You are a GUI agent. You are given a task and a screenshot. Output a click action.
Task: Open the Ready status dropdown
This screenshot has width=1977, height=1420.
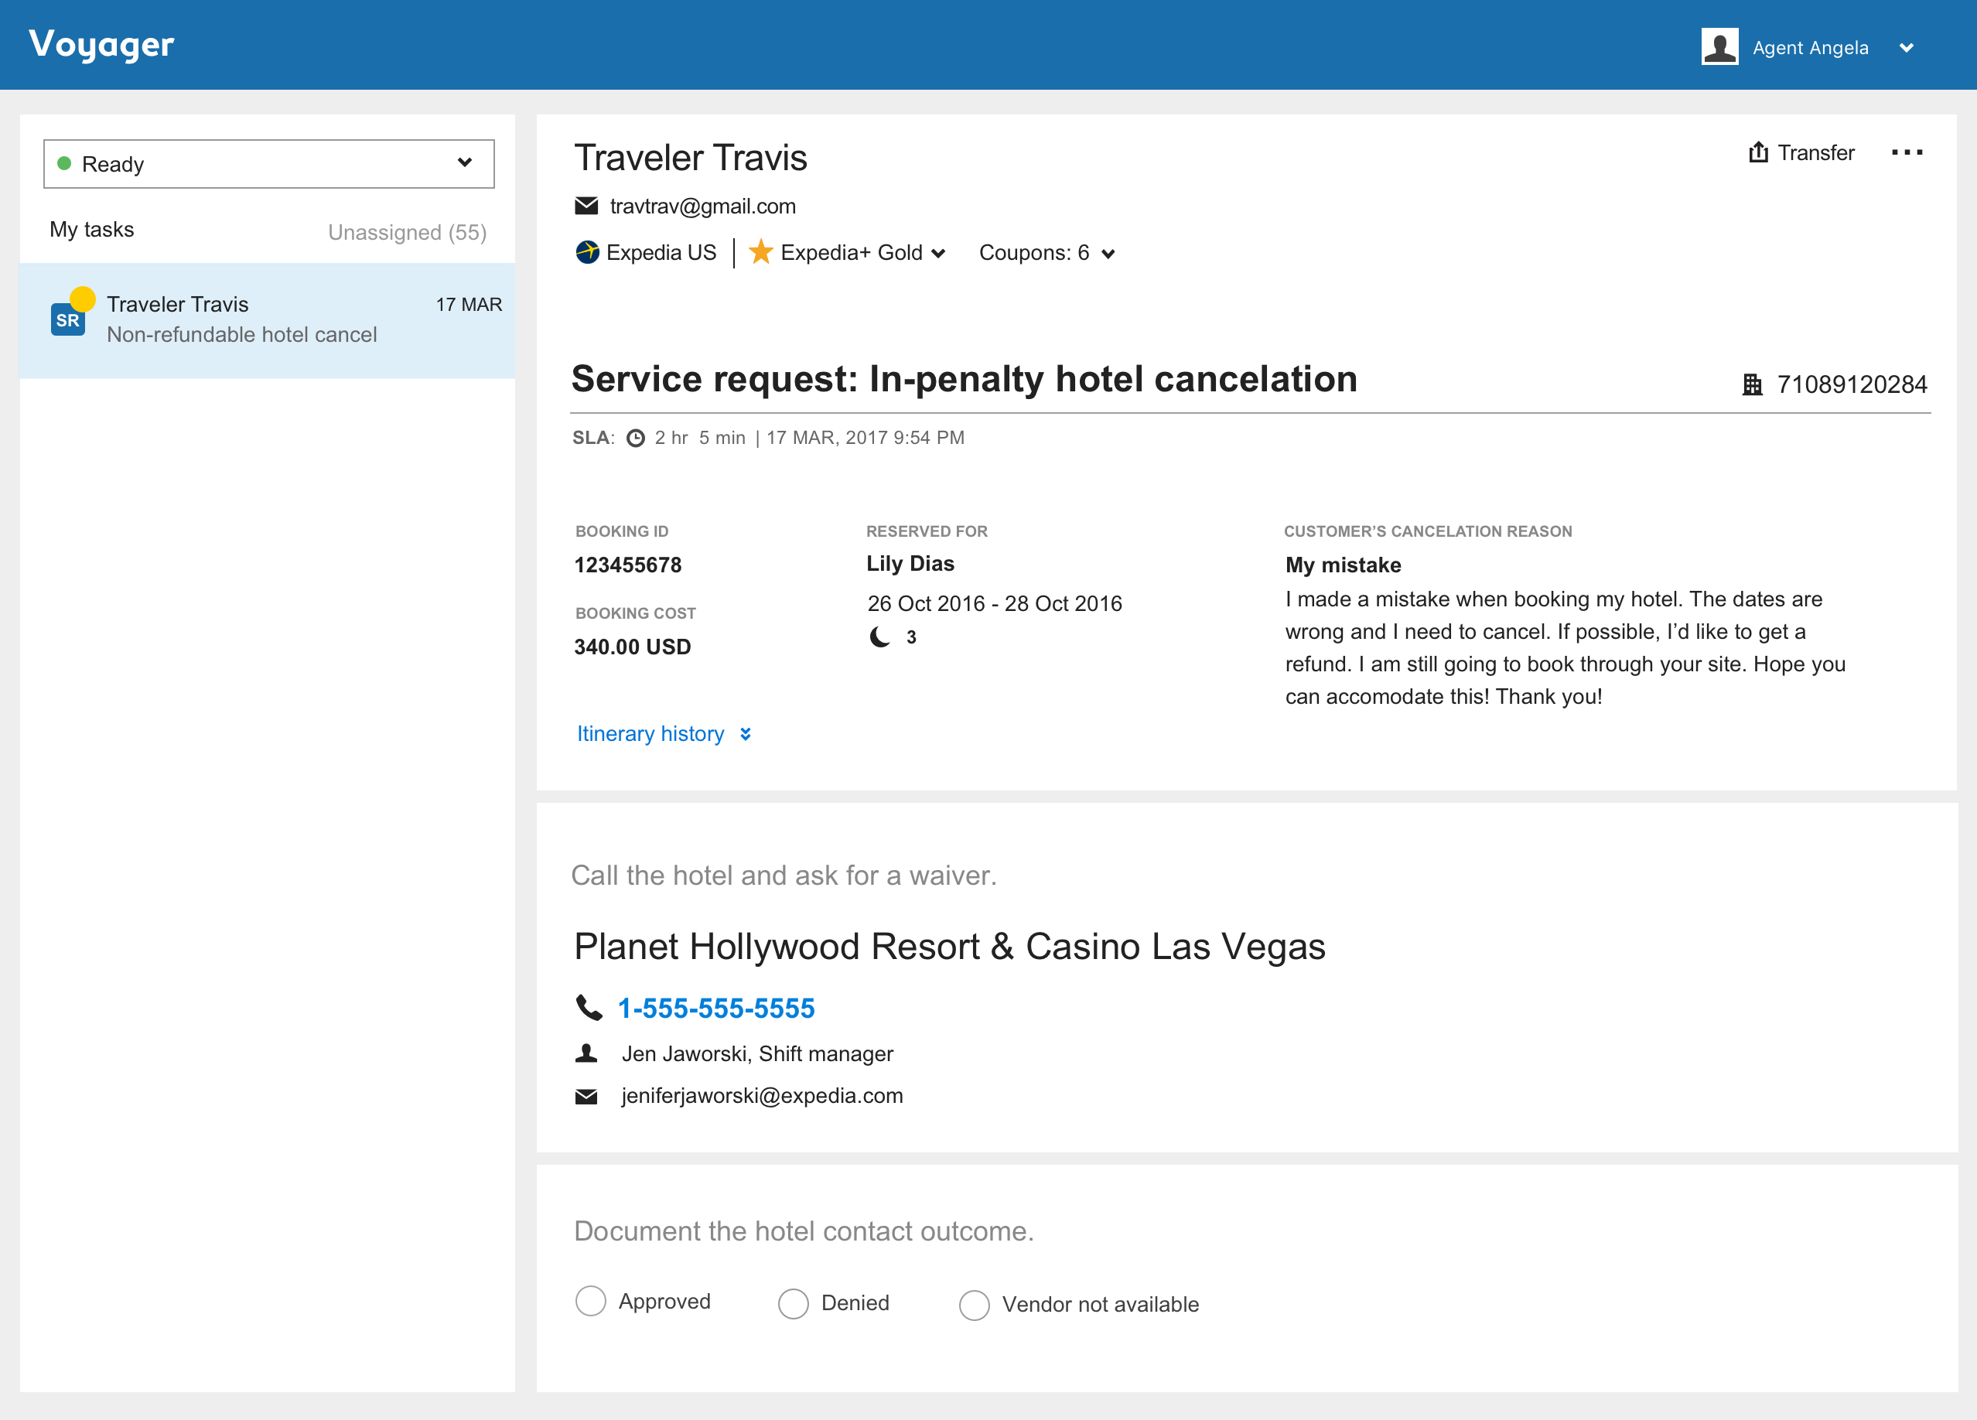tap(268, 164)
